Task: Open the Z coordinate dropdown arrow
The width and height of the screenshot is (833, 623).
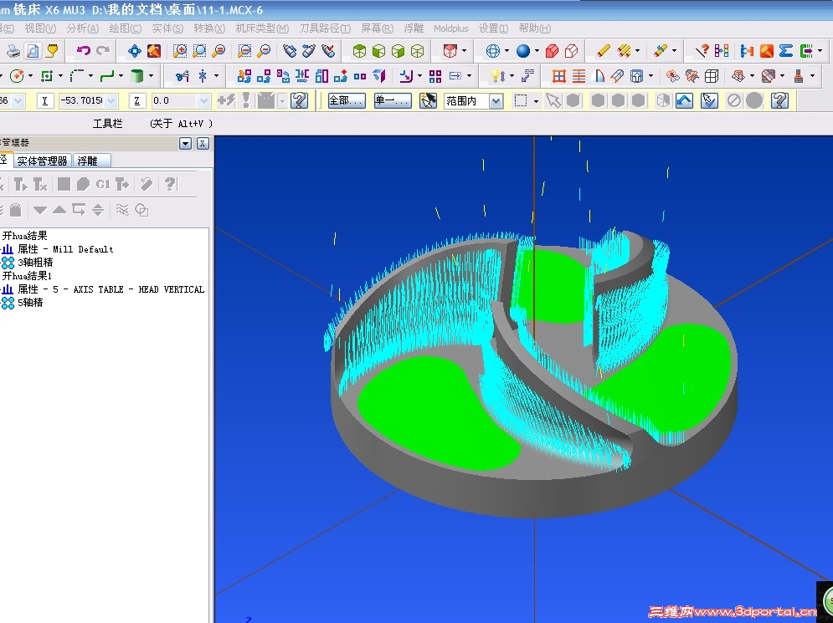Action: click(x=203, y=100)
